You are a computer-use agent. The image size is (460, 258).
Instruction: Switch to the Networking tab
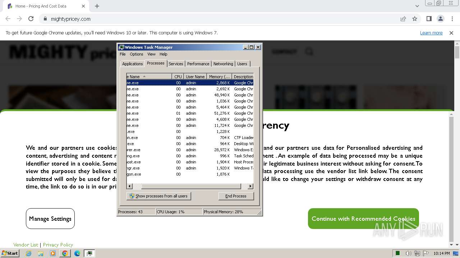pos(223,64)
